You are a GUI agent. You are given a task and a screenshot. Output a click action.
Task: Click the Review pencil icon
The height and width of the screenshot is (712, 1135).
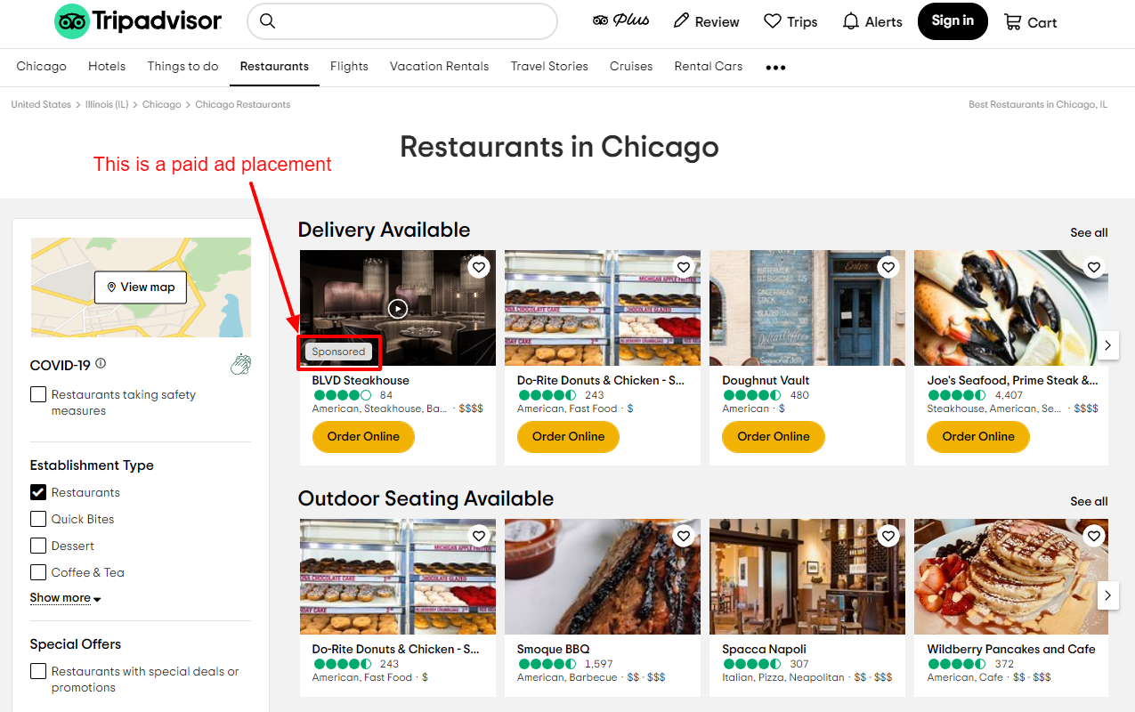pyautogui.click(x=682, y=21)
